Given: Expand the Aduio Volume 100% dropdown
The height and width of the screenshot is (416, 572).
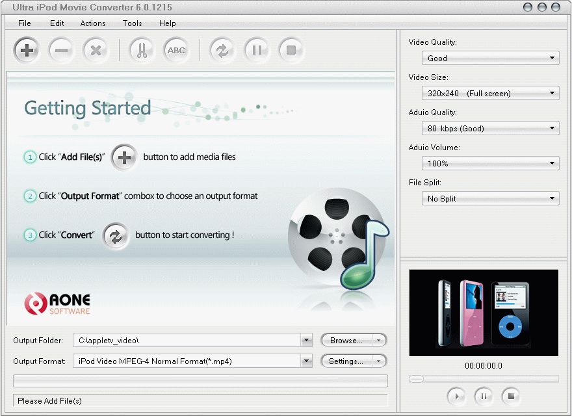Looking at the screenshot, I should pyautogui.click(x=552, y=163).
